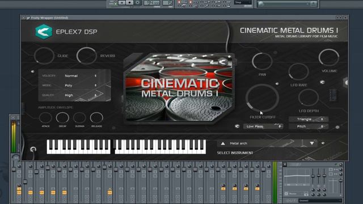Open the Fruity Wrapper window menu arrow
363x204 pixels.
[x=23, y=18]
